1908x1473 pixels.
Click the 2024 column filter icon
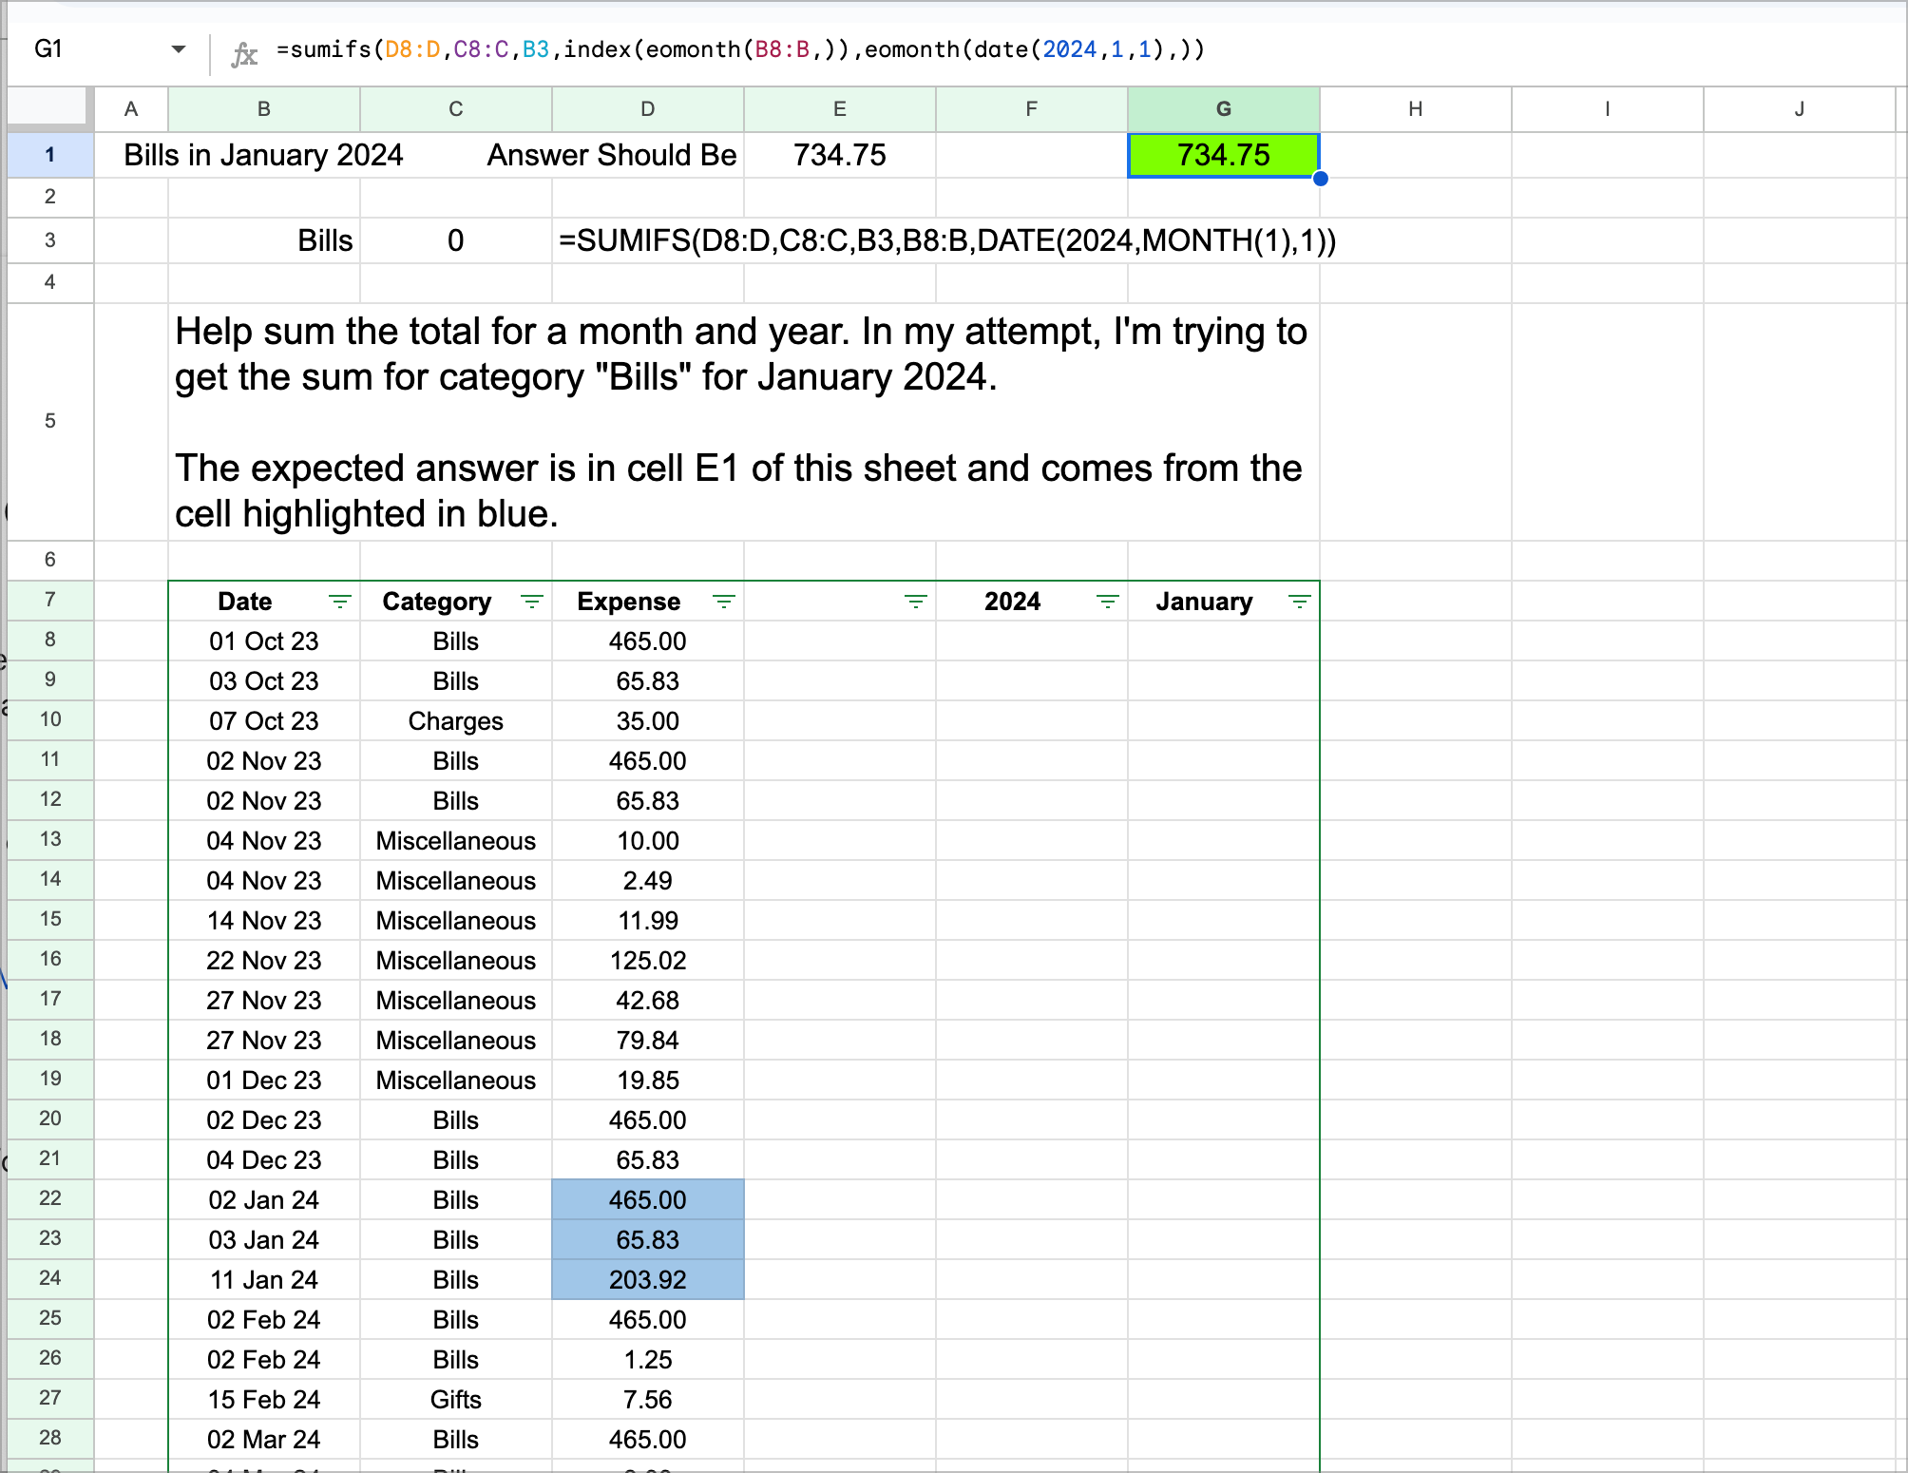[1107, 602]
